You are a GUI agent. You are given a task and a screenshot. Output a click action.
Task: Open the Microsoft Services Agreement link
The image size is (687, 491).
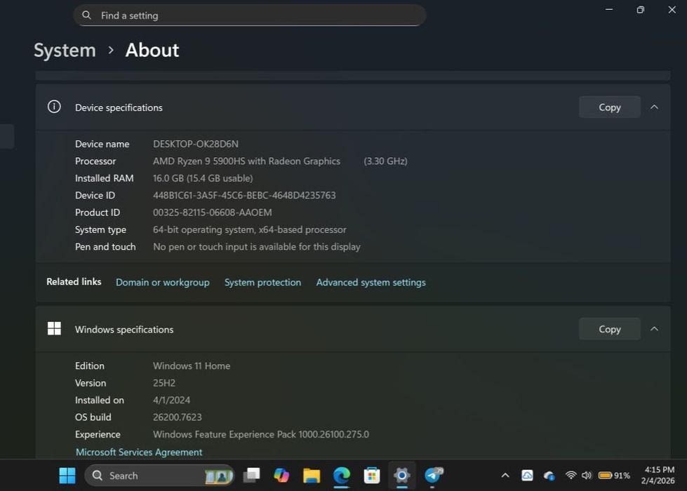139,452
